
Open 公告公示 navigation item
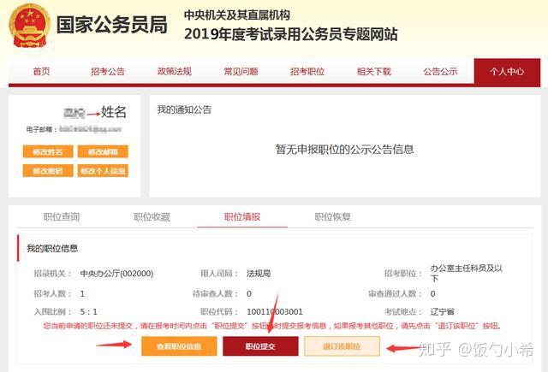pyautogui.click(x=440, y=72)
